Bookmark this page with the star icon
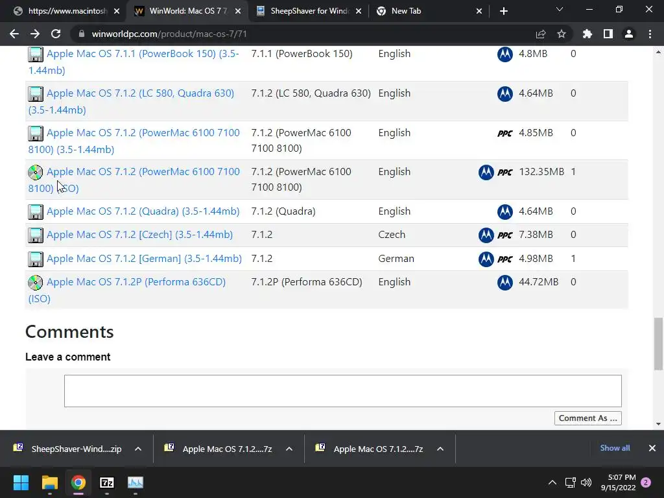664x498 pixels. click(562, 34)
